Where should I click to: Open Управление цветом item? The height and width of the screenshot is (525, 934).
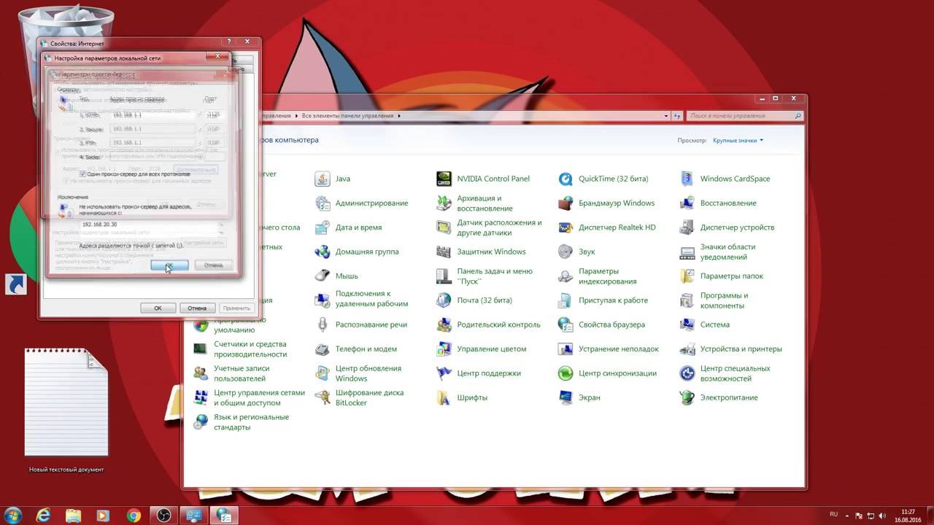481,349
